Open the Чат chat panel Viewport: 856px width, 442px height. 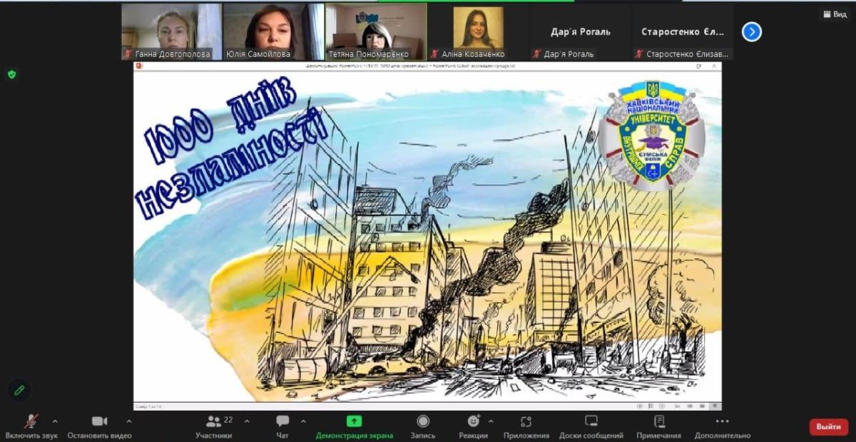282,426
